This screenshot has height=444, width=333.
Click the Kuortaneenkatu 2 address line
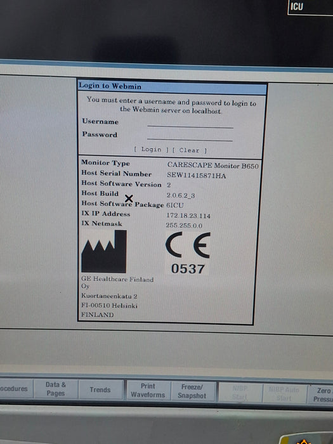pos(109,296)
